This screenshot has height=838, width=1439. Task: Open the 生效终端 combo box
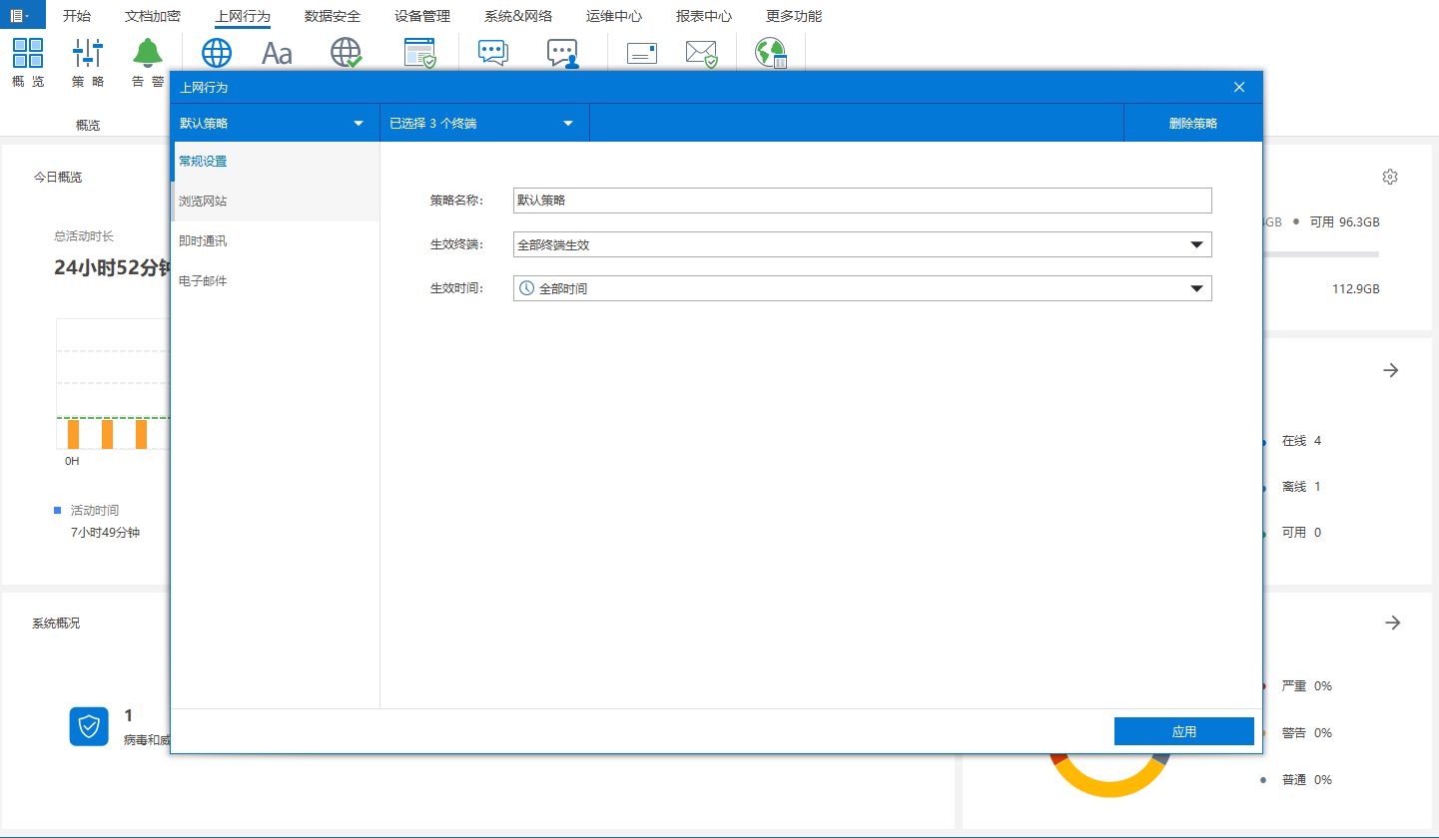pyautogui.click(x=862, y=244)
